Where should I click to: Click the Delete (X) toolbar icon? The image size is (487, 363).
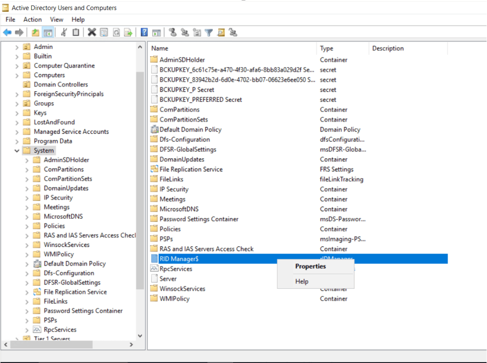92,32
